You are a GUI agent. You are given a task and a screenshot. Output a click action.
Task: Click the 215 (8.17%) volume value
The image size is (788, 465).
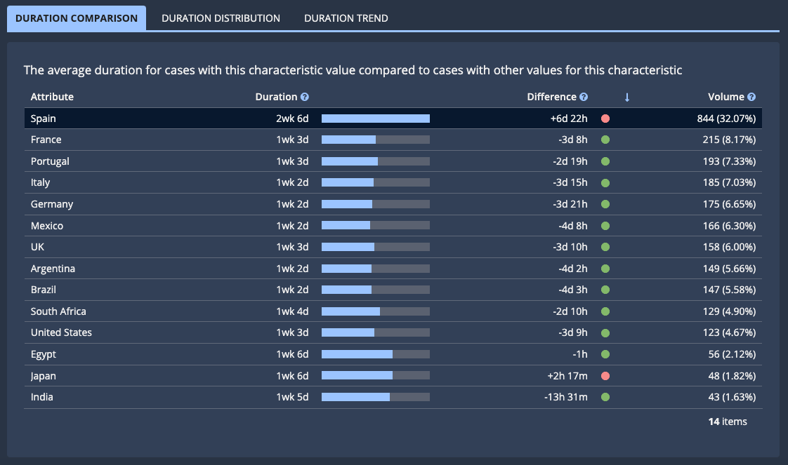pyautogui.click(x=729, y=140)
